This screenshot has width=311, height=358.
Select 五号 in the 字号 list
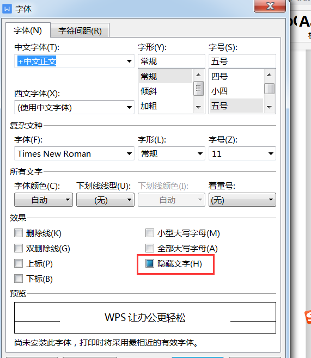pos(236,106)
